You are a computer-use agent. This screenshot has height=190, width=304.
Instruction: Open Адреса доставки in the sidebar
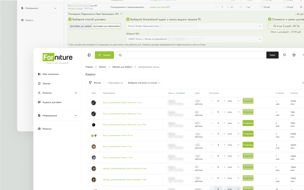coord(52,102)
